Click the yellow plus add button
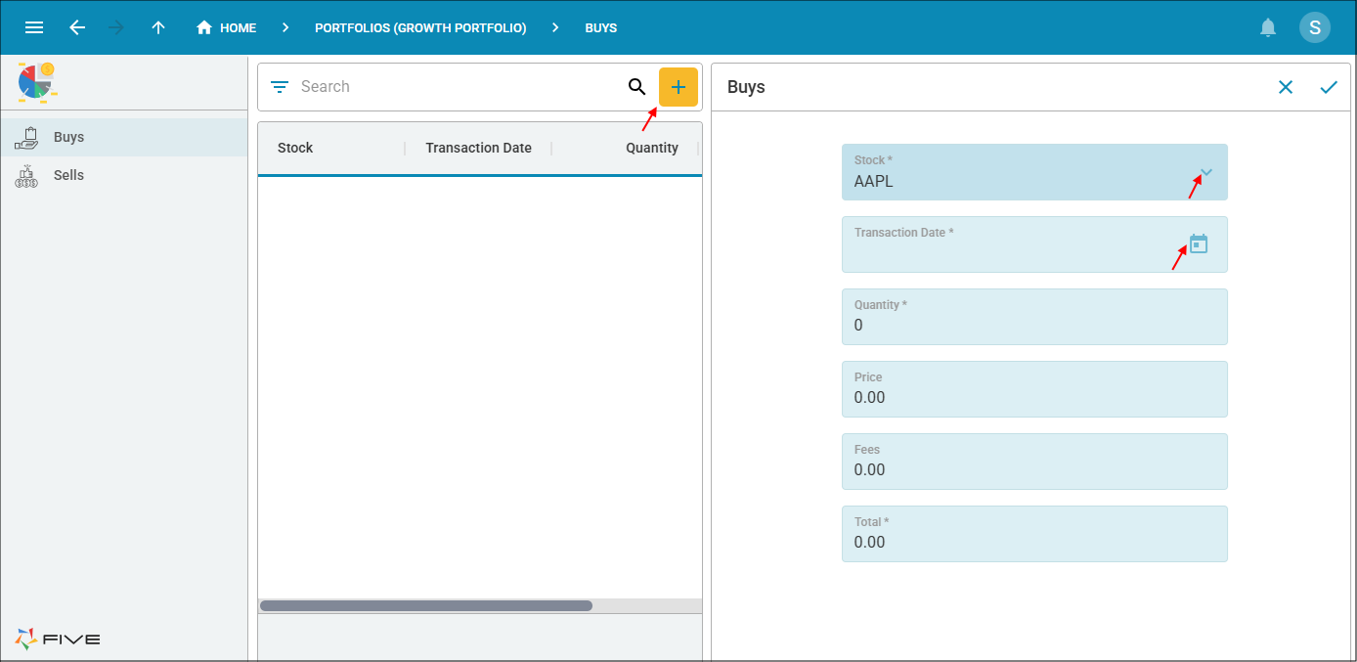1357x662 pixels. 678,87
